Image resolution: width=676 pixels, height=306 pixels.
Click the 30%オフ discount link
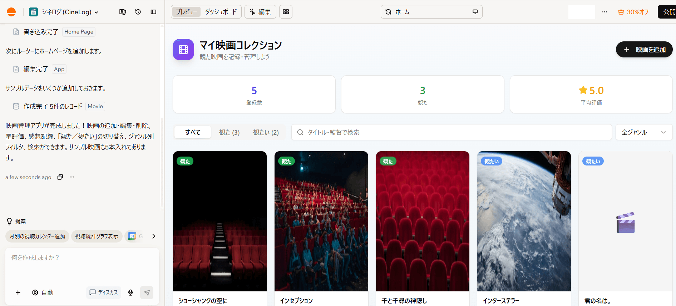(633, 12)
